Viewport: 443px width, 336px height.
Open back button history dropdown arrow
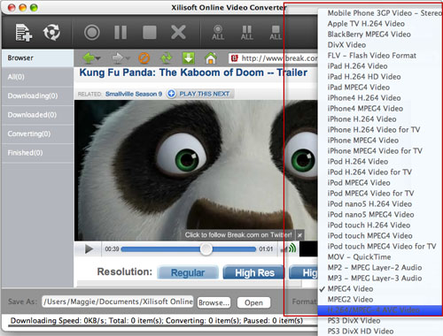[98, 58]
